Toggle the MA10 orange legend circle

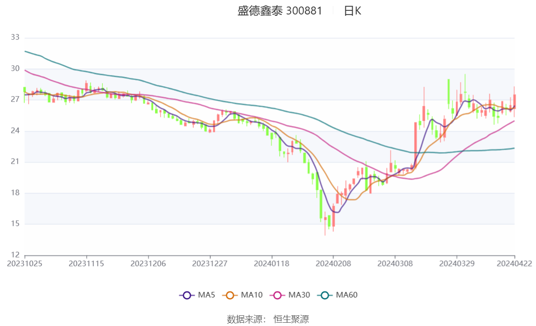pyautogui.click(x=230, y=295)
